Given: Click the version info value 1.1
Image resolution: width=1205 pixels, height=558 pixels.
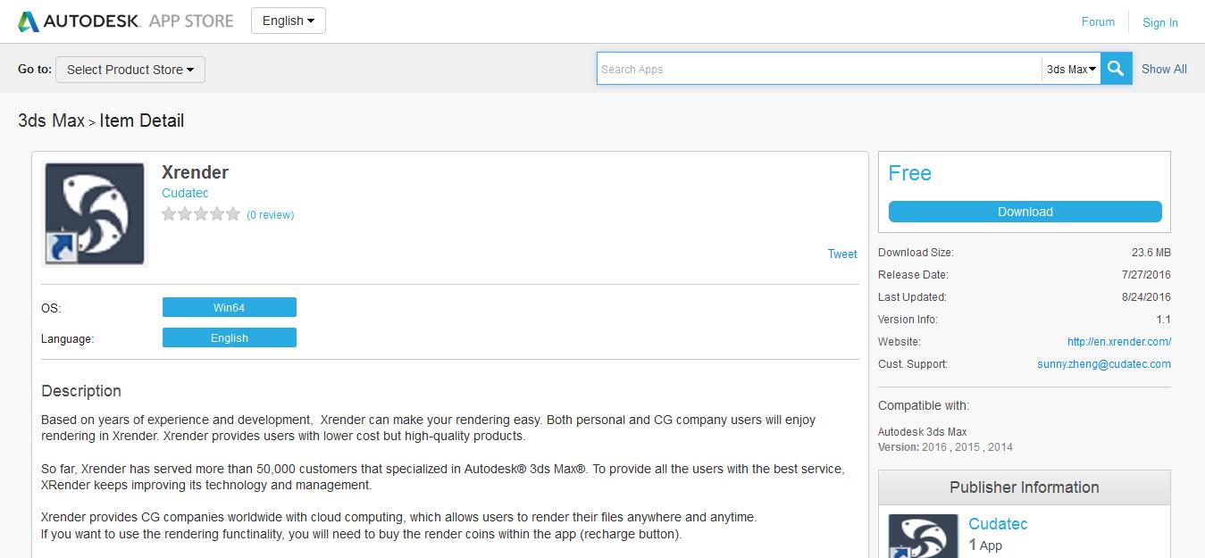Looking at the screenshot, I should [x=1163, y=320].
